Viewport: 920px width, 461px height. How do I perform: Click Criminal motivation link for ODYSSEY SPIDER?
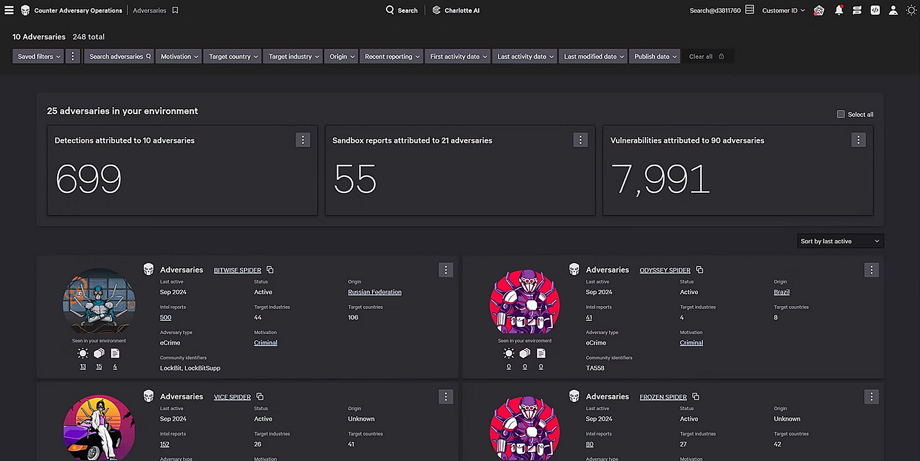[691, 342]
